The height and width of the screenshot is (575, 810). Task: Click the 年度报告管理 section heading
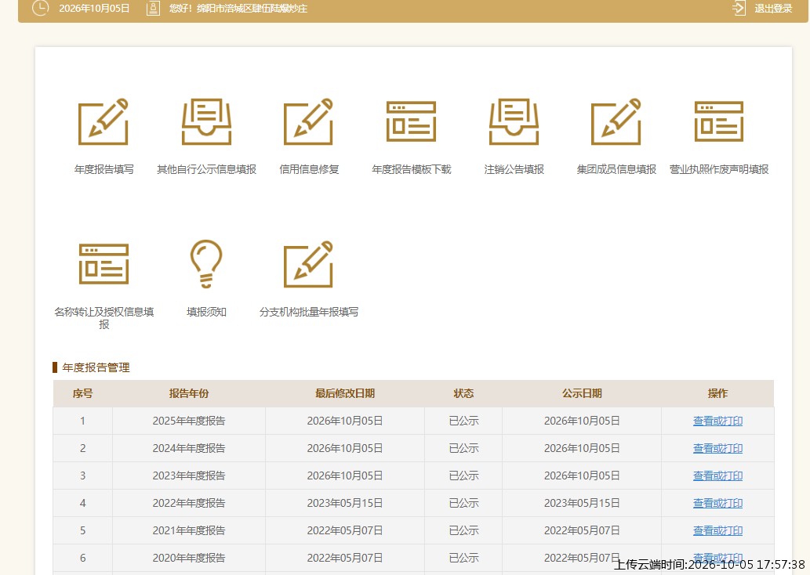pos(96,367)
